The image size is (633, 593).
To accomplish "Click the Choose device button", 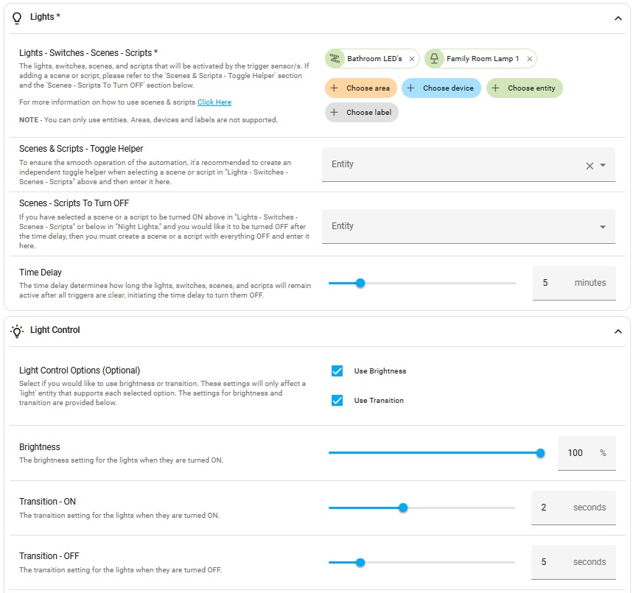I will (441, 88).
